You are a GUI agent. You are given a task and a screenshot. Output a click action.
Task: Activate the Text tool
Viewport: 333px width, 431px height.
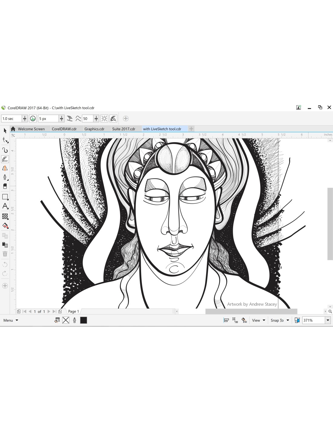coord(5,206)
